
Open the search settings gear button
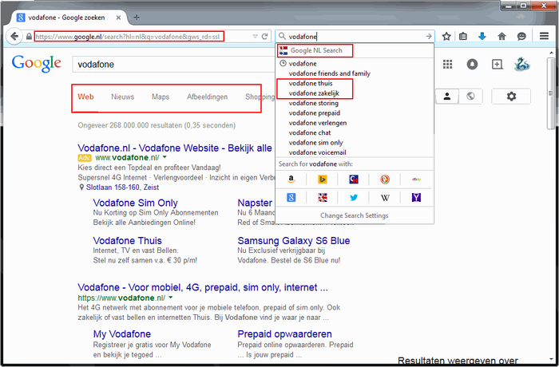(x=511, y=97)
